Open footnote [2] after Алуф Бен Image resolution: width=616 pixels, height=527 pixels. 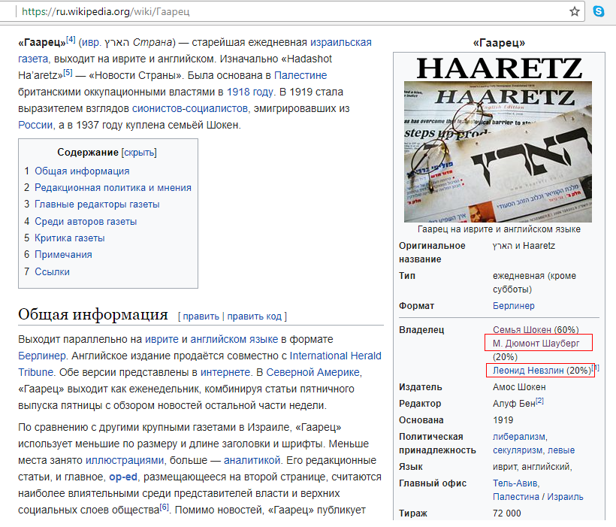[x=540, y=401]
